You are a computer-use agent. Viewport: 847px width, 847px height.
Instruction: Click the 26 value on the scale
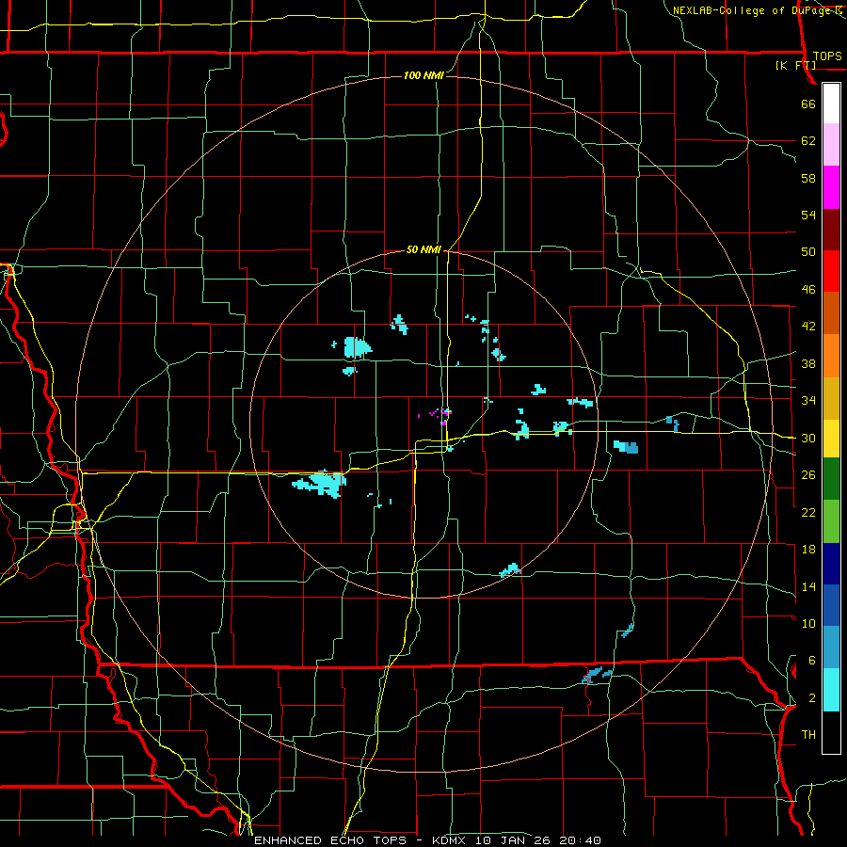click(x=808, y=475)
